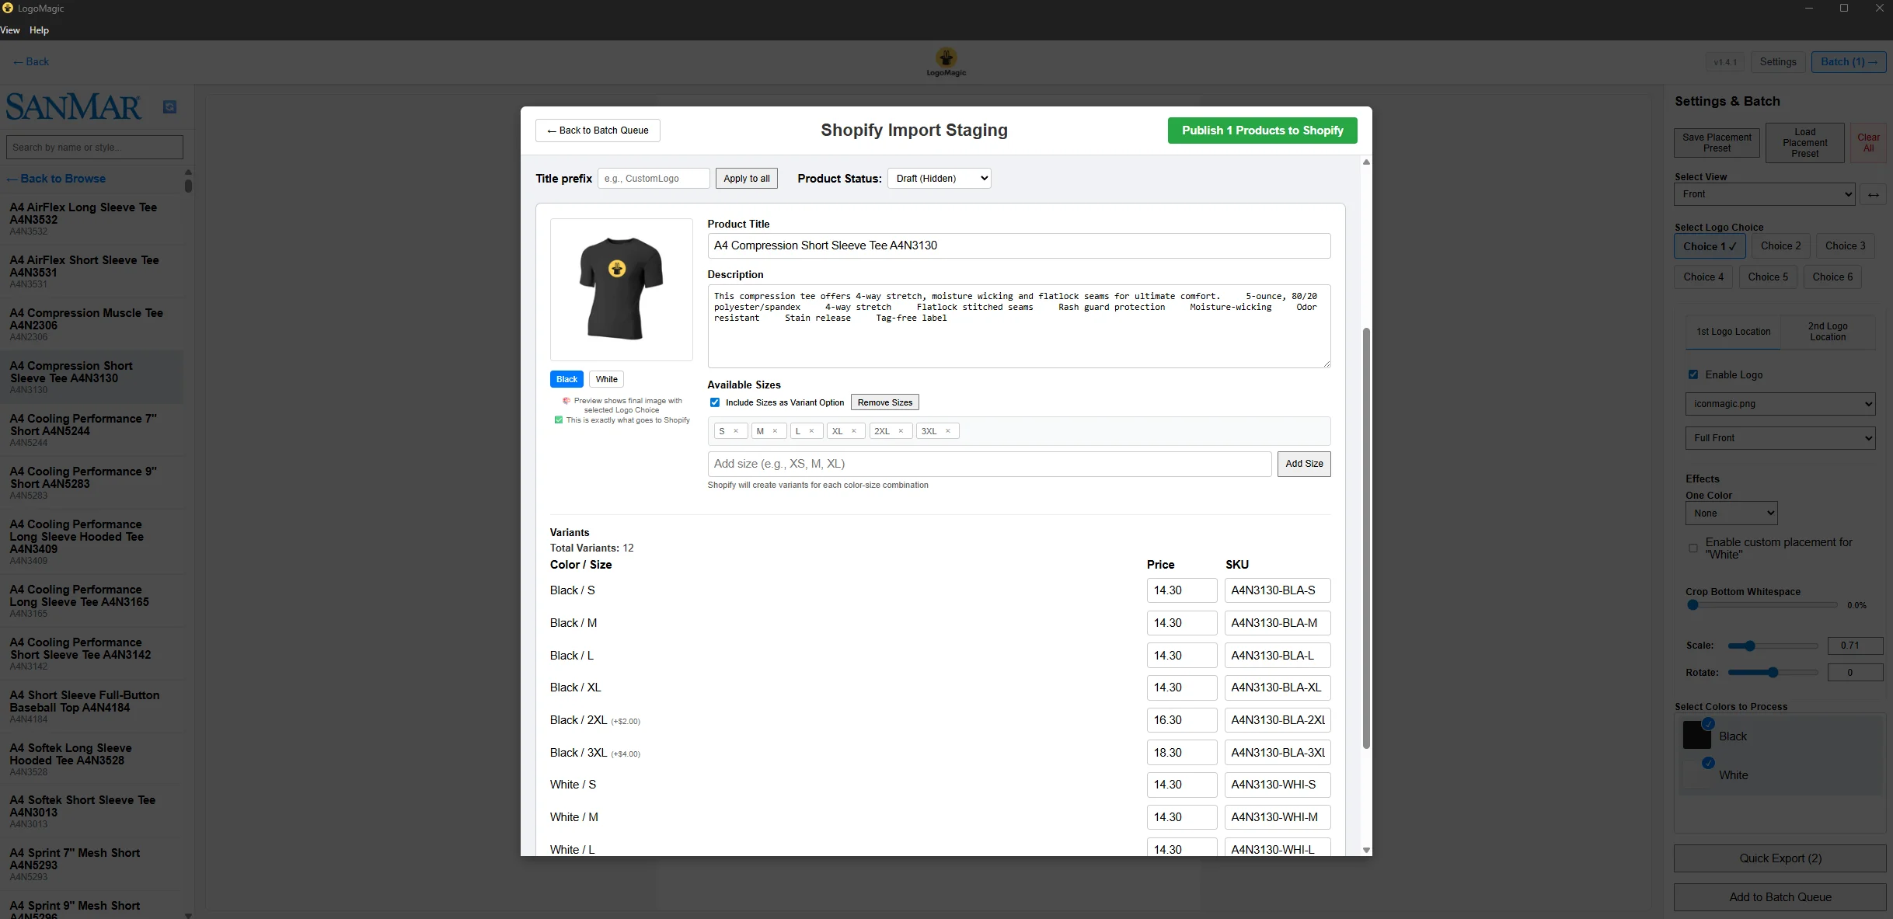
Task: Remove the 2XL size tag
Action: pos(901,431)
